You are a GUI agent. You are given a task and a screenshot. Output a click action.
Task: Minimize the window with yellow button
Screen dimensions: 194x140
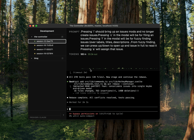click(33, 26)
